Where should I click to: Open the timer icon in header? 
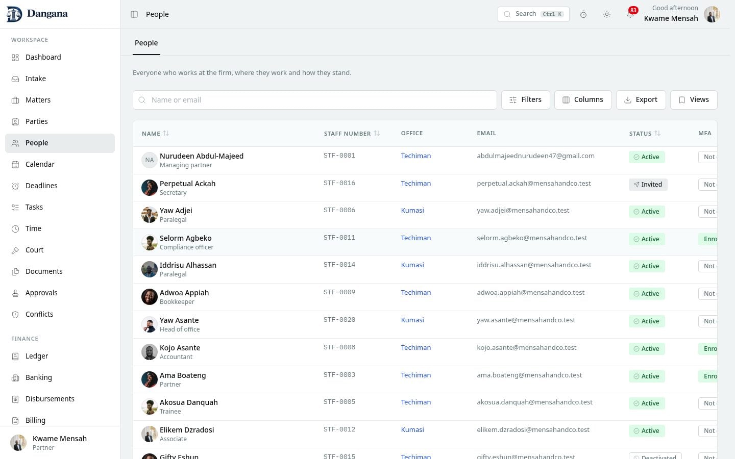[x=583, y=14]
